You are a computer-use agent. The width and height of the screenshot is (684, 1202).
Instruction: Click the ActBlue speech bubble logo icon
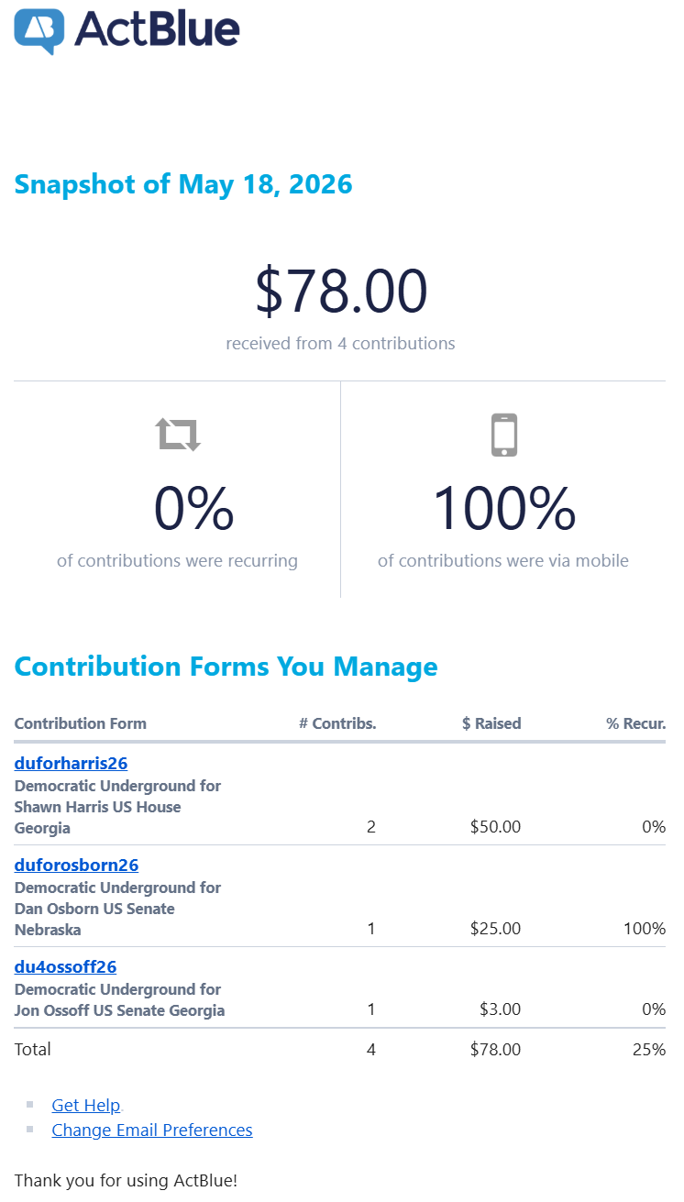(39, 31)
